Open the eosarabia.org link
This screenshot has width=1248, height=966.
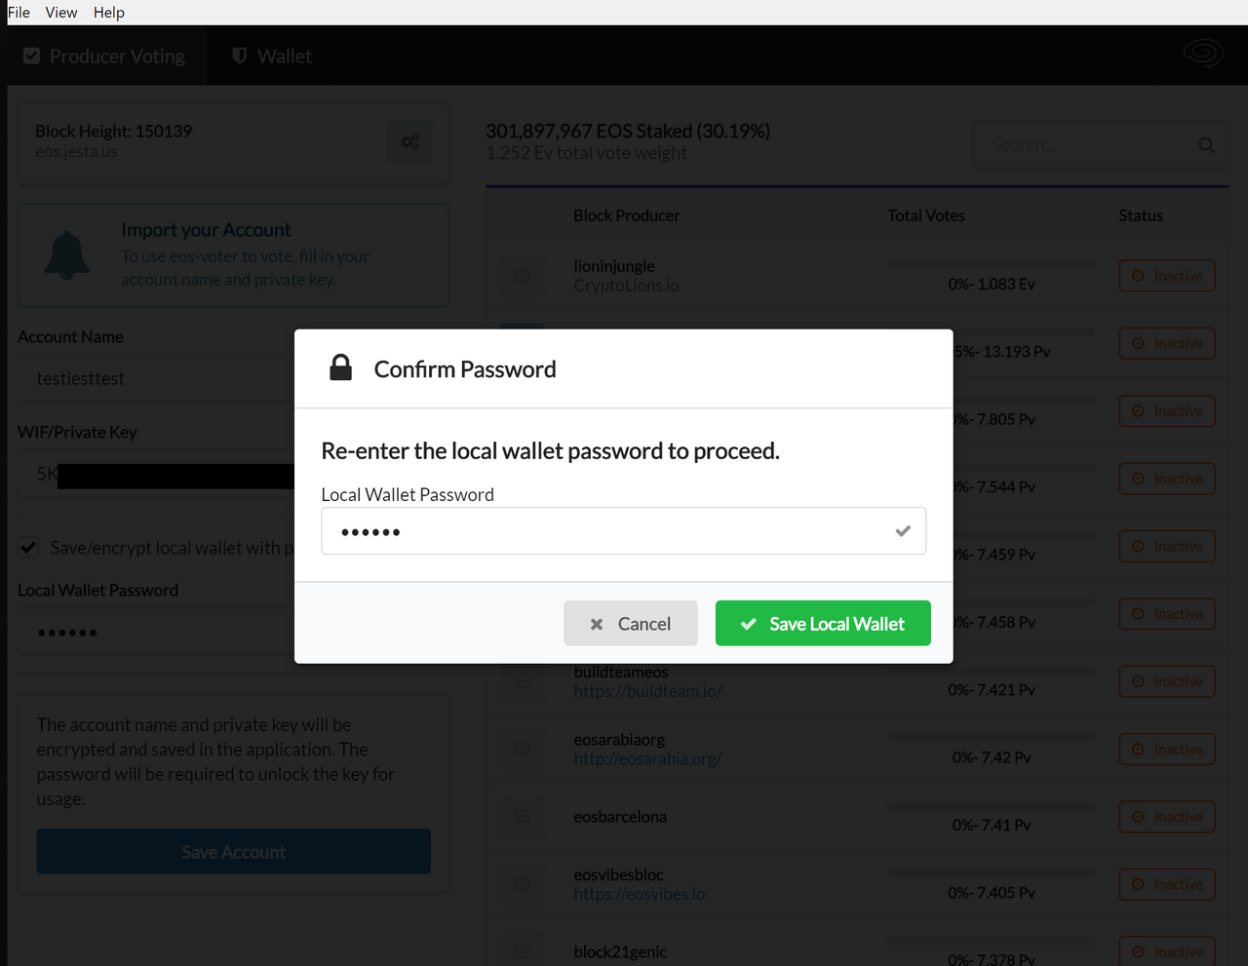click(x=647, y=758)
